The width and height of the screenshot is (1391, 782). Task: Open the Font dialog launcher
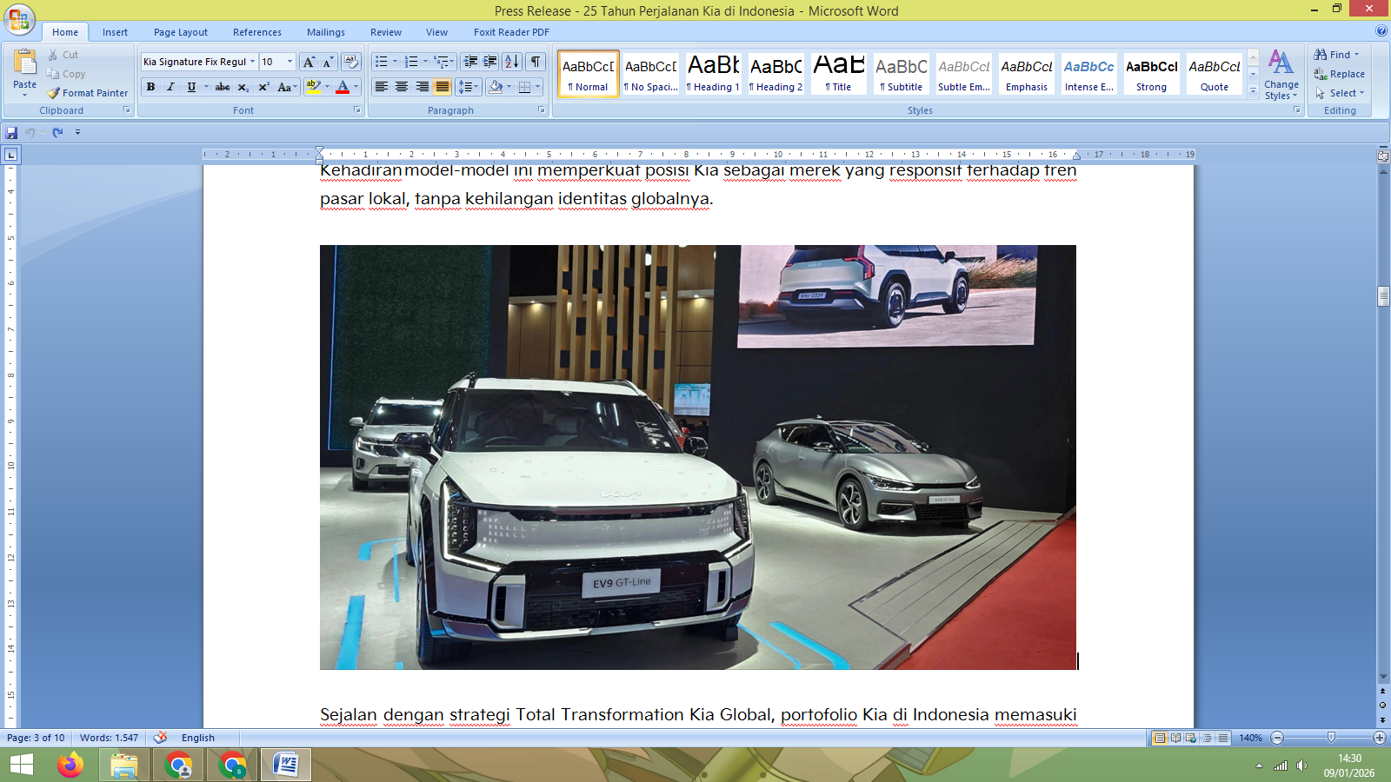356,110
